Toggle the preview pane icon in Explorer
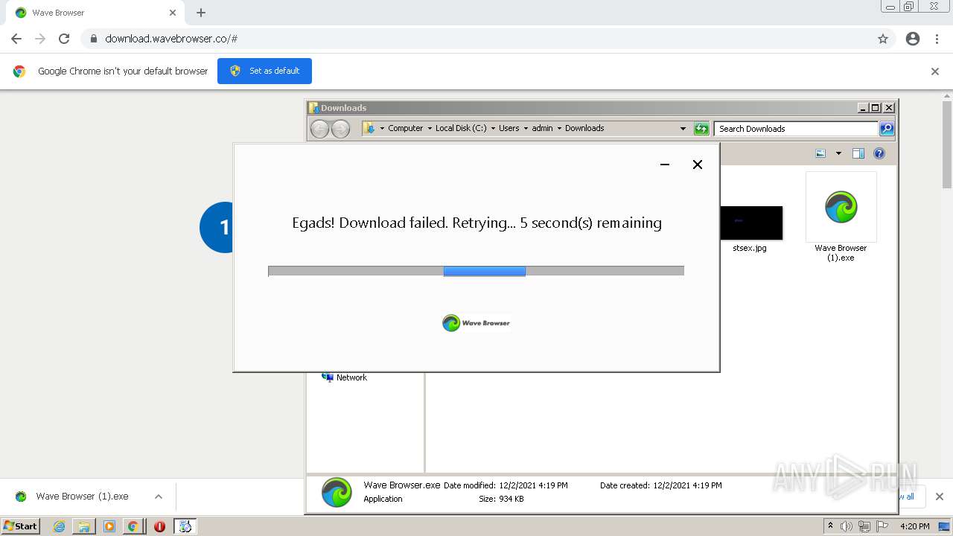Screen dimensions: 953x536 858,153
